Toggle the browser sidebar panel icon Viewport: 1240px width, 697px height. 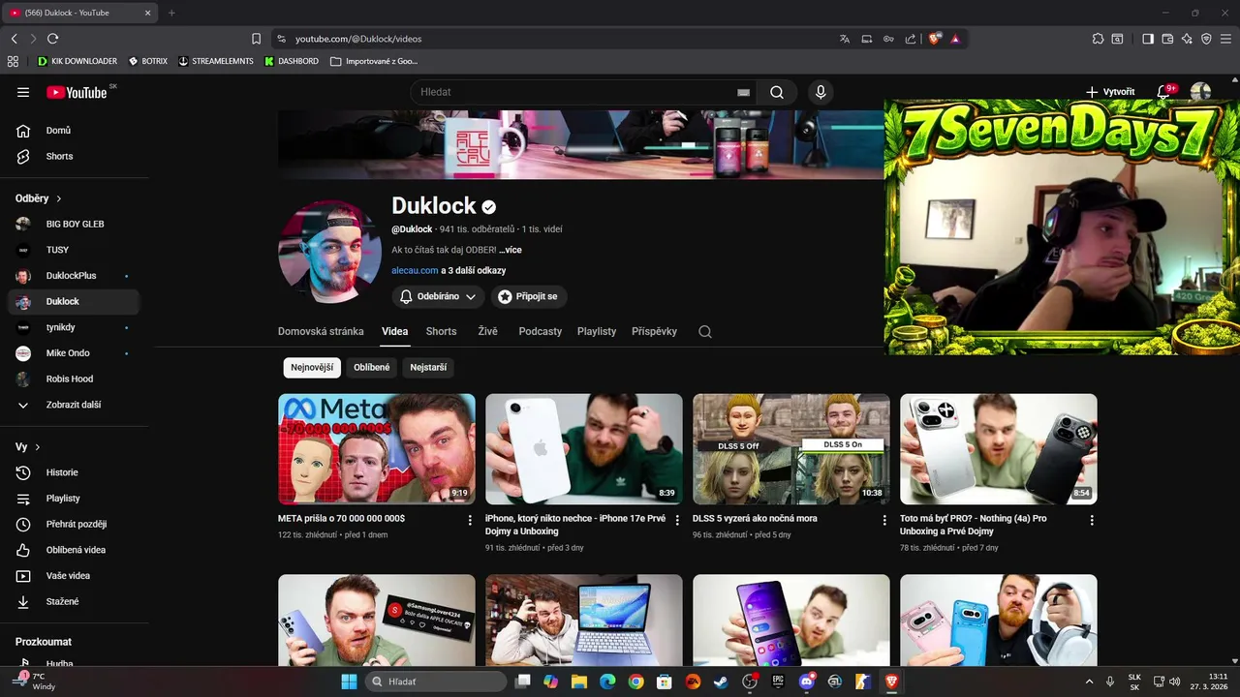coord(1148,39)
